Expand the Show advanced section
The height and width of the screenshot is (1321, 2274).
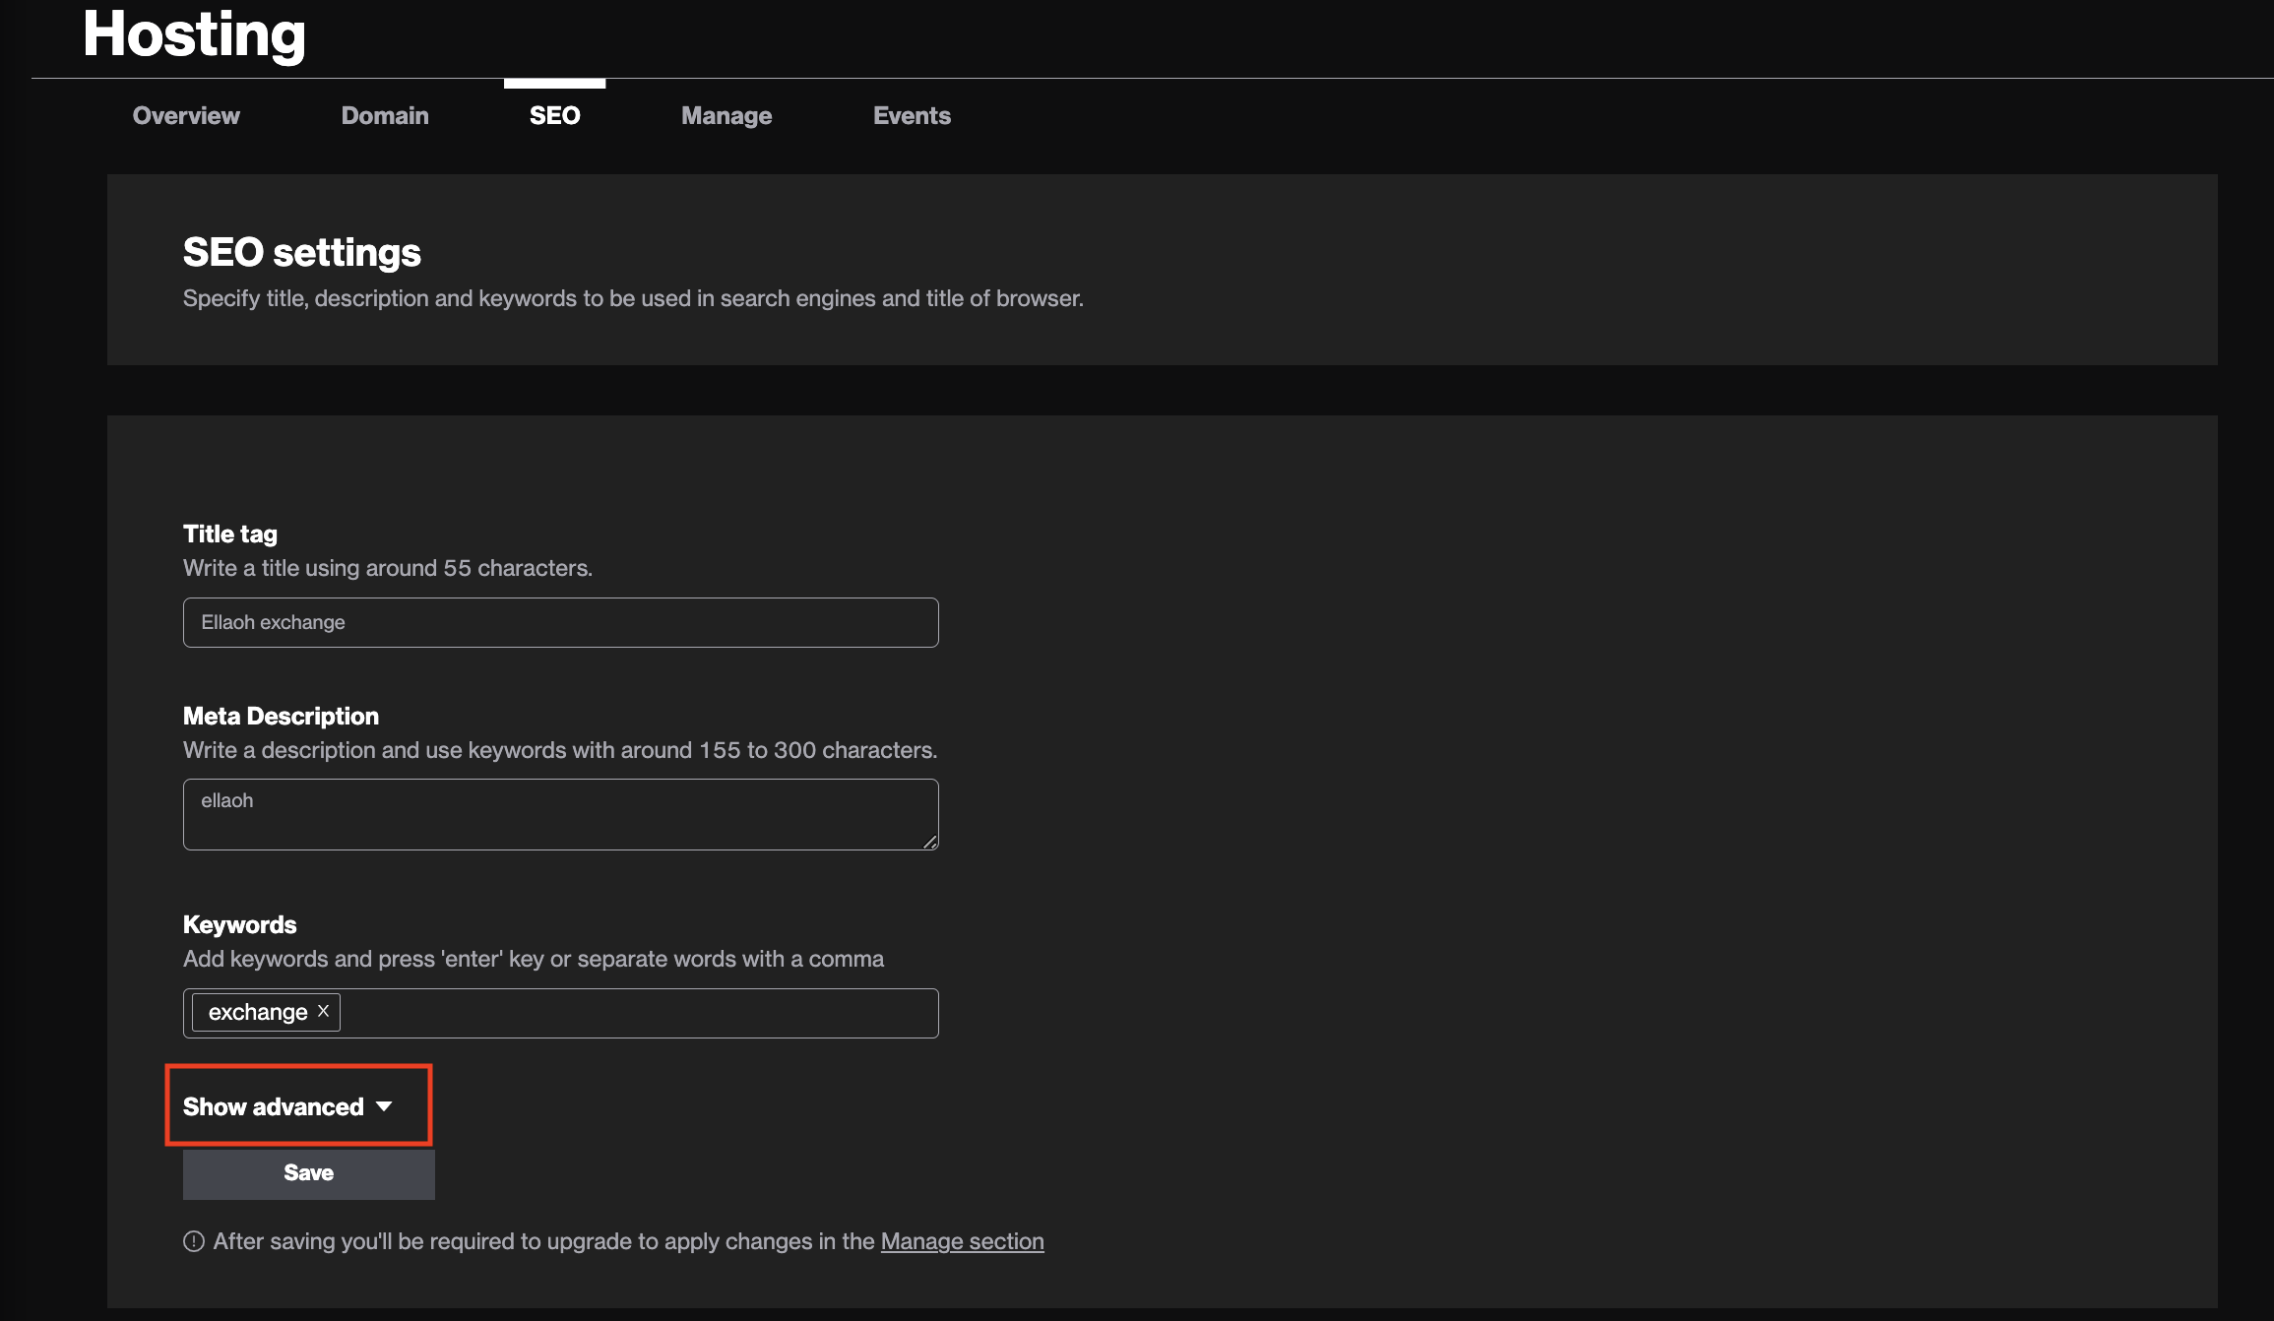click(287, 1106)
